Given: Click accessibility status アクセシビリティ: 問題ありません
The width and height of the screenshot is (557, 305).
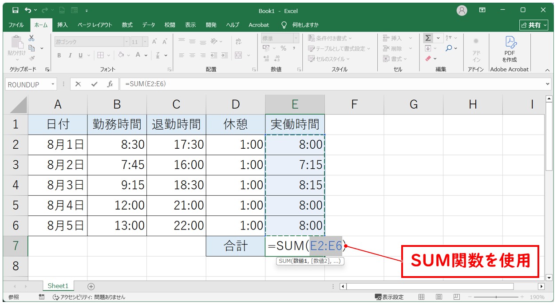Looking at the screenshot, I should click(89, 297).
